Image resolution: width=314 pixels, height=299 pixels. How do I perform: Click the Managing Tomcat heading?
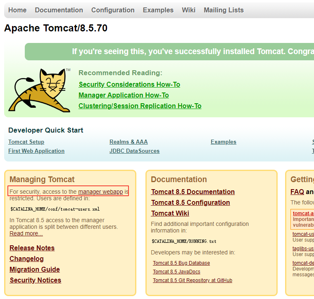(x=42, y=179)
